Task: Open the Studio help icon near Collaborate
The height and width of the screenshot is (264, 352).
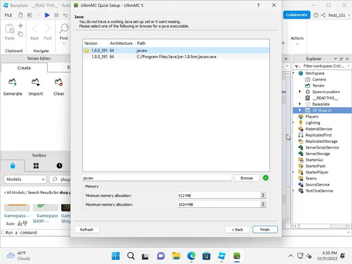Action: point(316,15)
